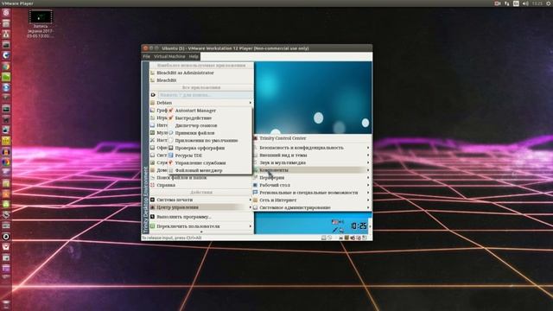This screenshot has width=553, height=311.
Task: Open the keyboard layout indicator in top bar
Action: click(516, 3)
